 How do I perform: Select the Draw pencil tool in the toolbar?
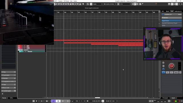pyautogui.click(x=57, y=4)
